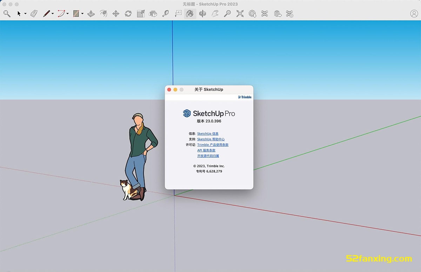Activate the Push/Pull tool
Screen dimensions: 421x272
click(91, 14)
